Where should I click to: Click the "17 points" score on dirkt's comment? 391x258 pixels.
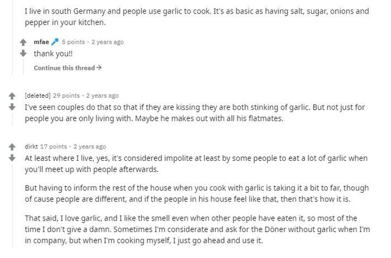[x=54, y=146]
